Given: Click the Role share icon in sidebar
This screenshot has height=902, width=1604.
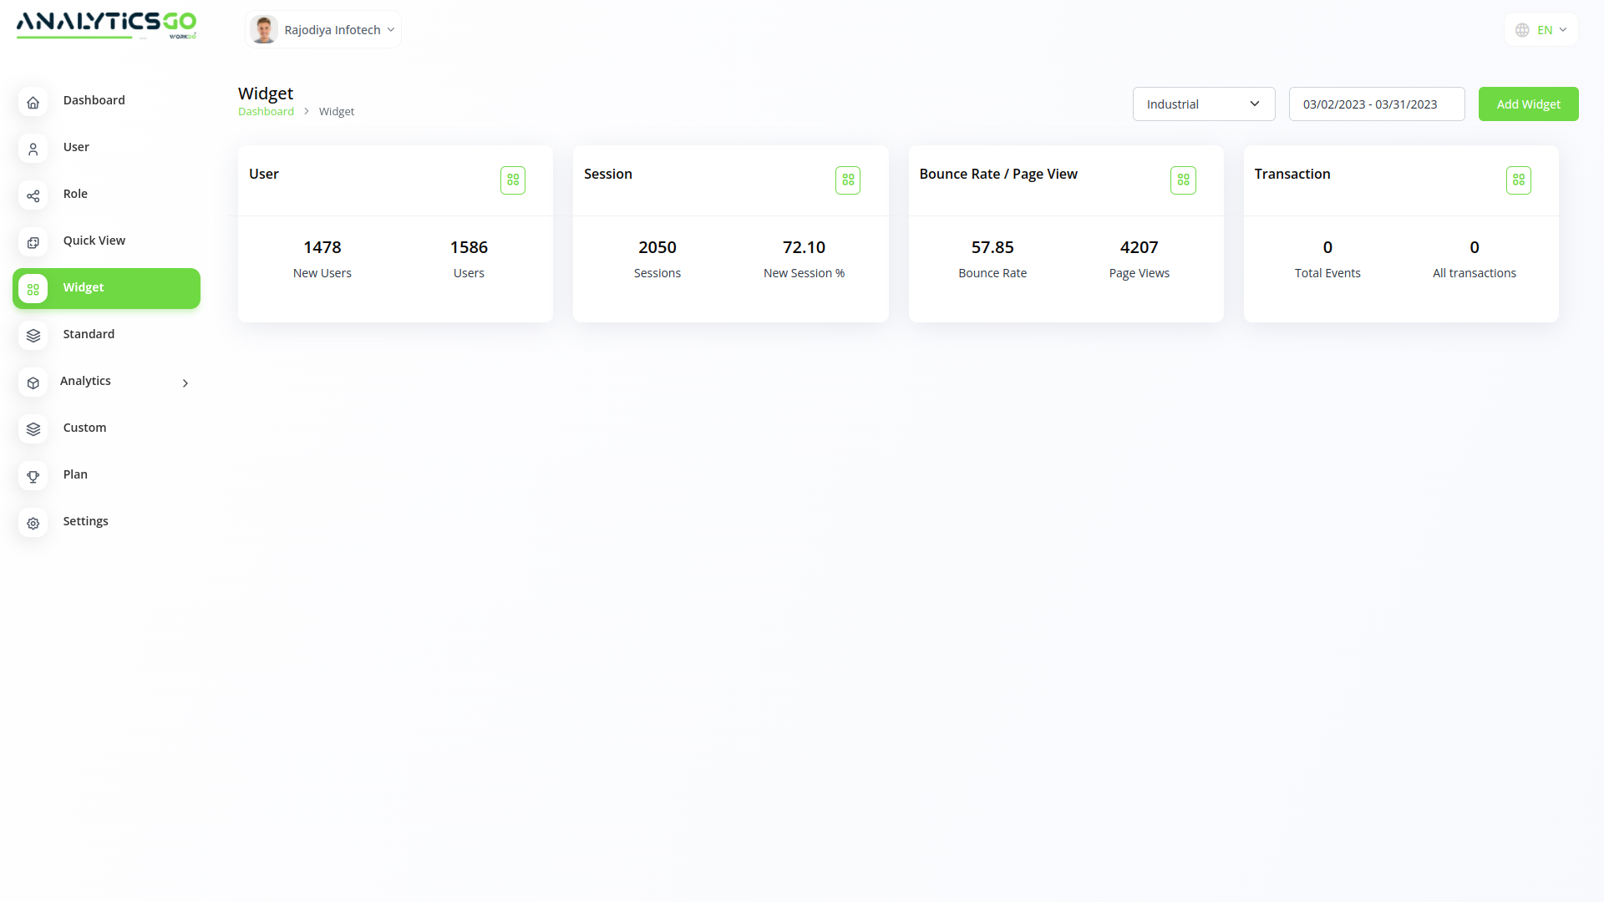Looking at the screenshot, I should click(33, 195).
